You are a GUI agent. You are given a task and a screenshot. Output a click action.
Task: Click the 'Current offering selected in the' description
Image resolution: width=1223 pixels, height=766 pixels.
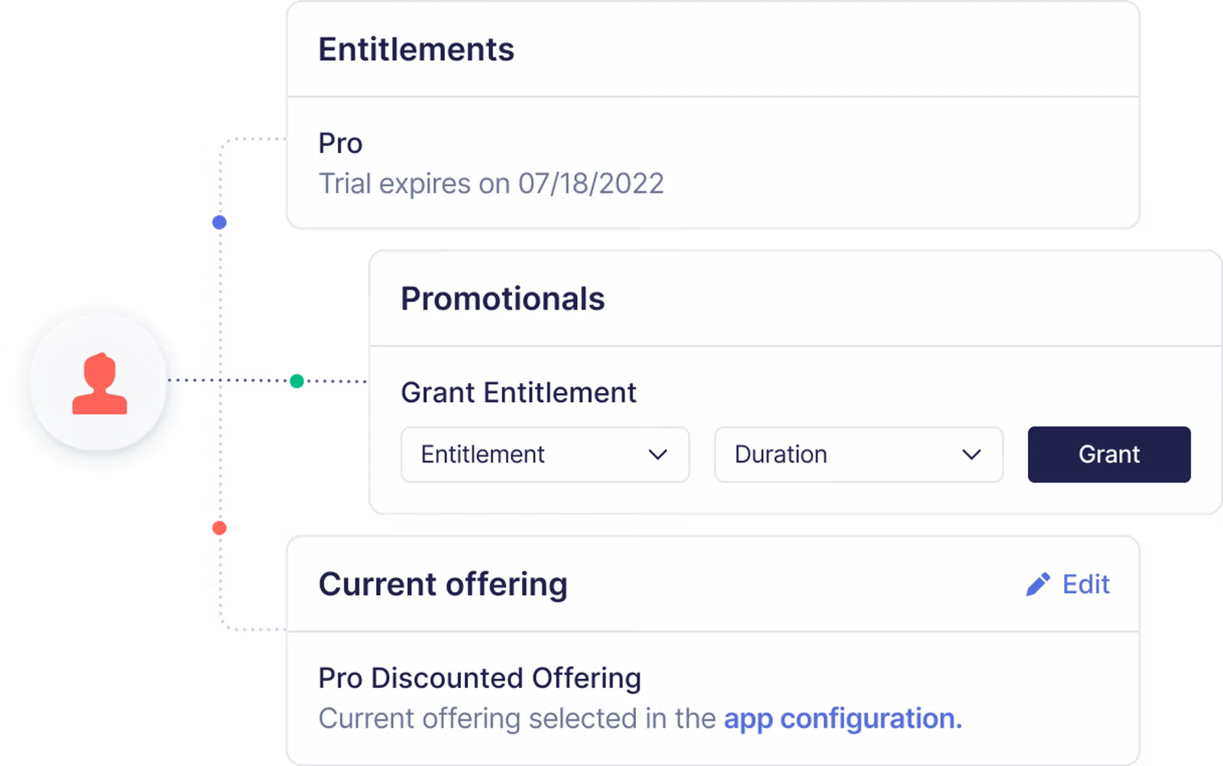click(x=517, y=719)
